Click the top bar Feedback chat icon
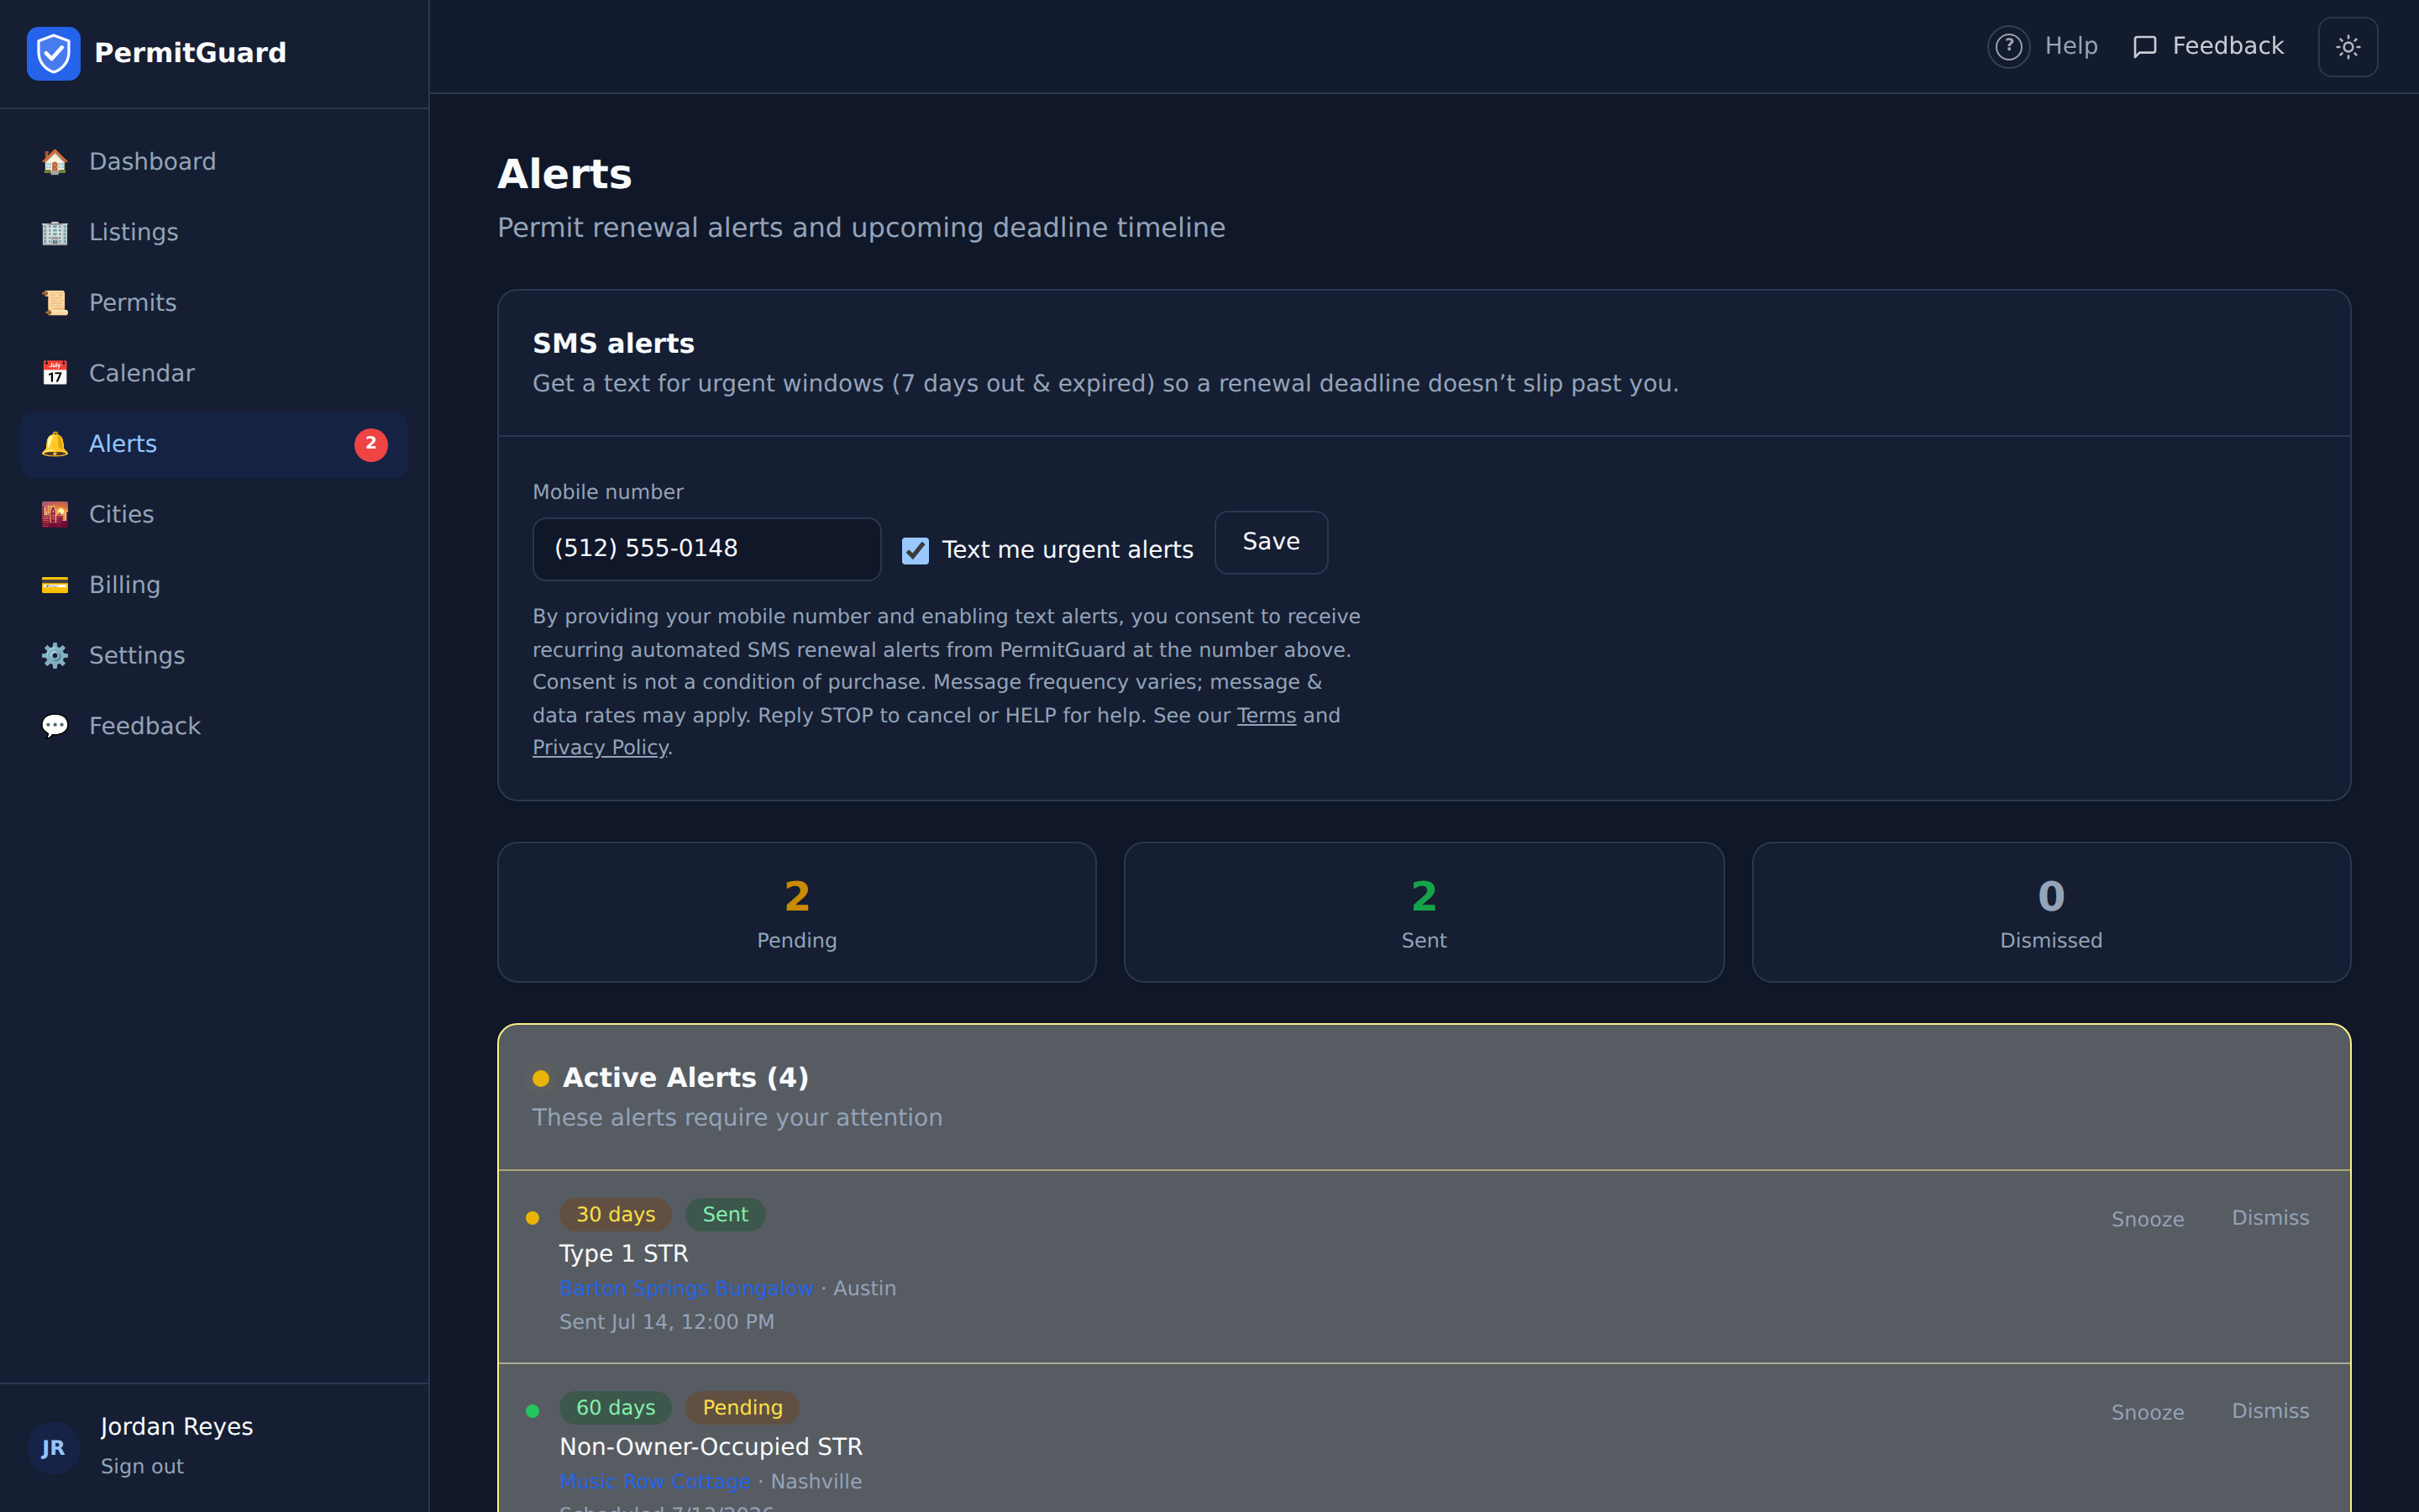The height and width of the screenshot is (1512, 2419). 2145,47
